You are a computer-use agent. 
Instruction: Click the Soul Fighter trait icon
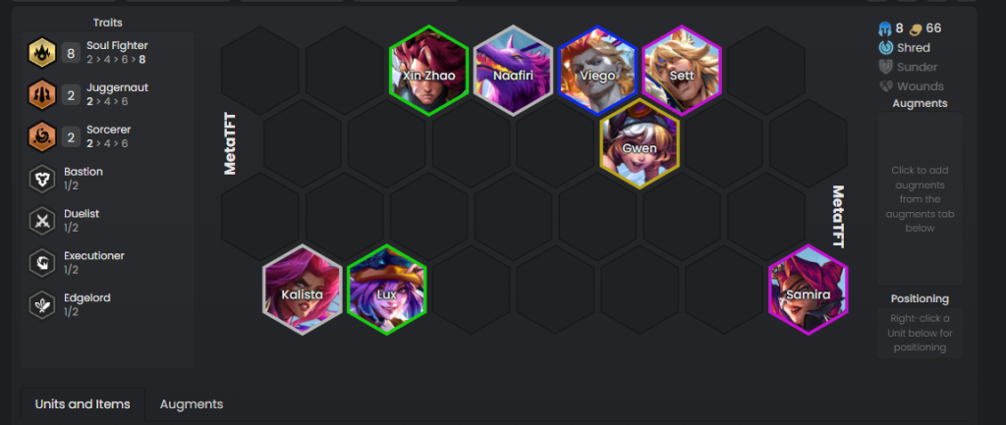pyautogui.click(x=42, y=53)
